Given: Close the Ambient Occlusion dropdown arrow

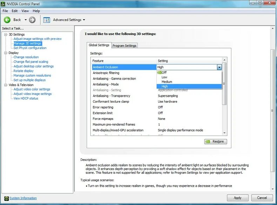Looking at the screenshot, I should pyautogui.click(x=219, y=67).
